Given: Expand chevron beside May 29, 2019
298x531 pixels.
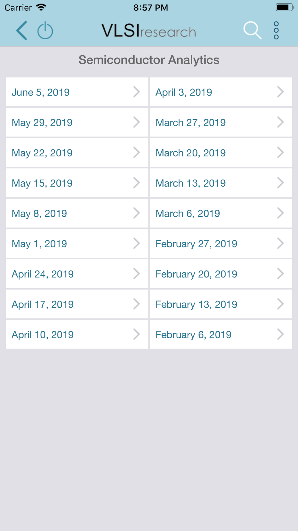Looking at the screenshot, I should pos(136,122).
